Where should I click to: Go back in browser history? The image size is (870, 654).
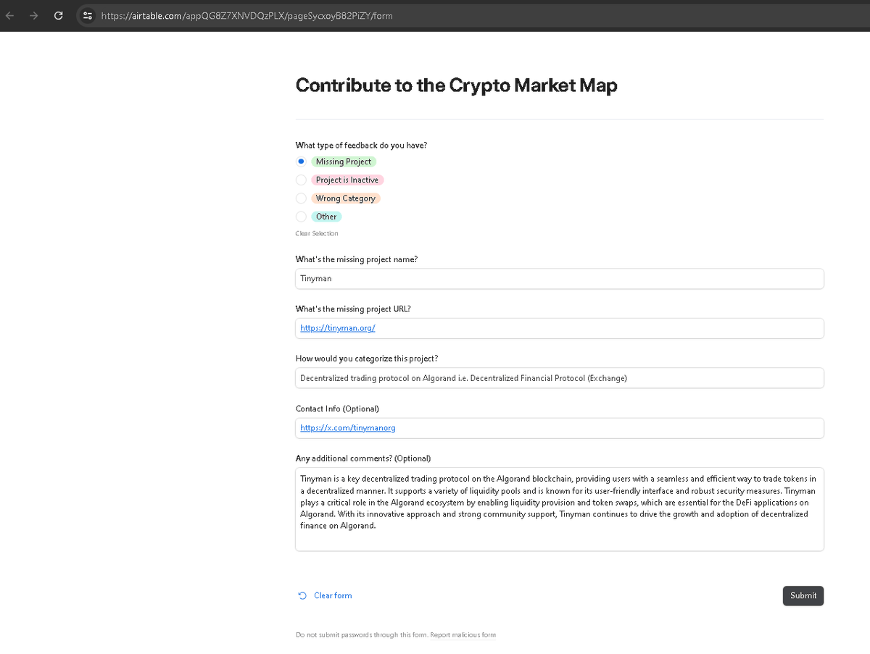10,15
